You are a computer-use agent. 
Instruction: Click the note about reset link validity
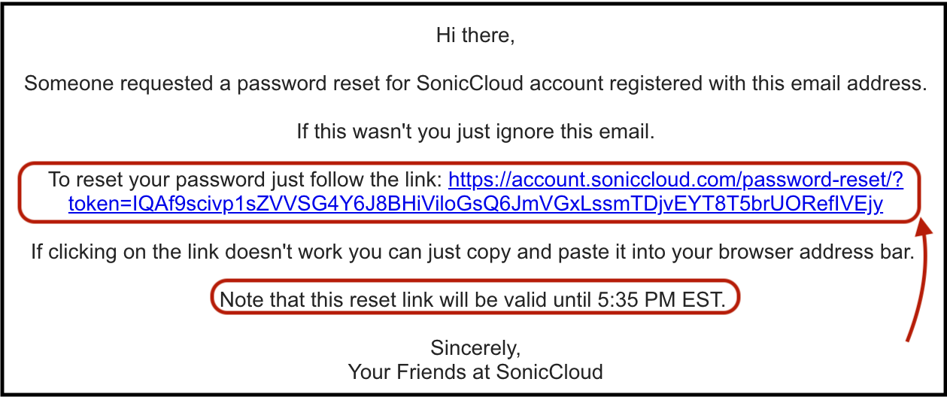coord(472,301)
